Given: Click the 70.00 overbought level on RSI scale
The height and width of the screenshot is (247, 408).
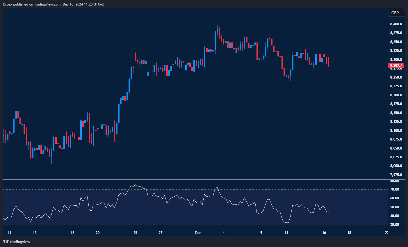Looking at the screenshot, I should (394, 189).
